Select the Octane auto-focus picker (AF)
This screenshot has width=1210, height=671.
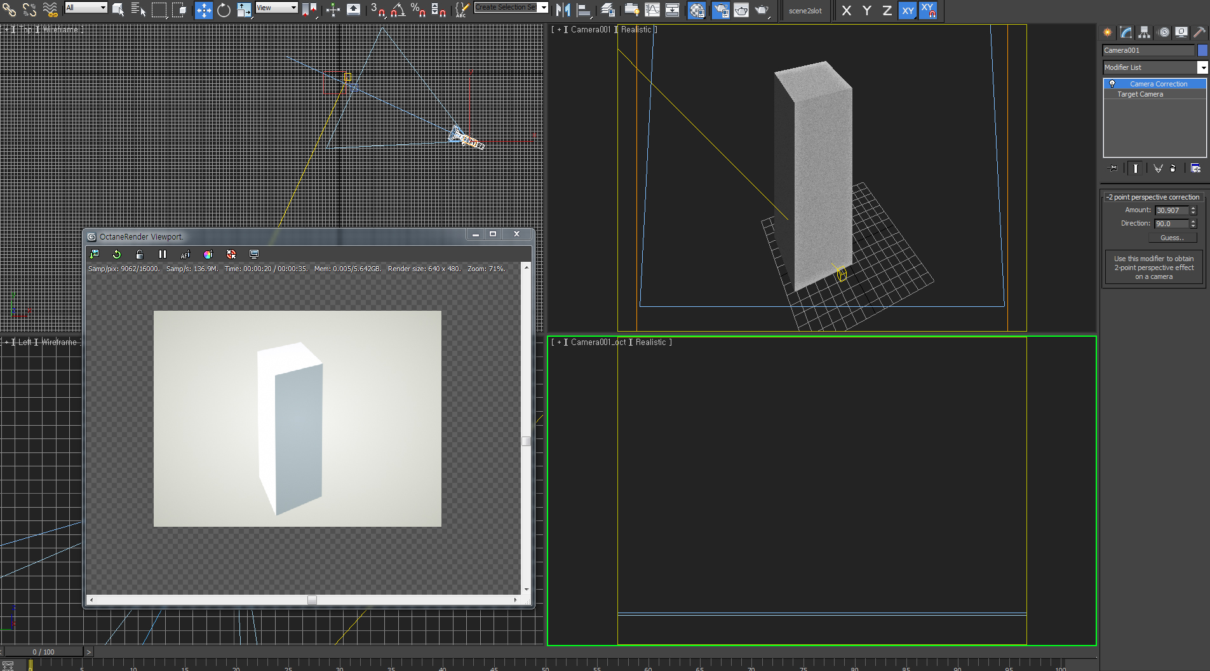coord(185,254)
